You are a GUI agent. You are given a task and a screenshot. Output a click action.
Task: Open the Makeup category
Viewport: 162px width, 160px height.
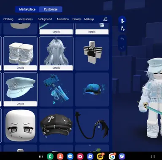89,19
